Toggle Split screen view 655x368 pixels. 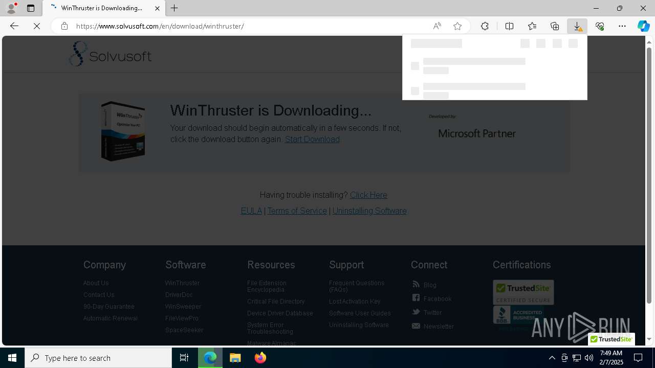coord(510,26)
